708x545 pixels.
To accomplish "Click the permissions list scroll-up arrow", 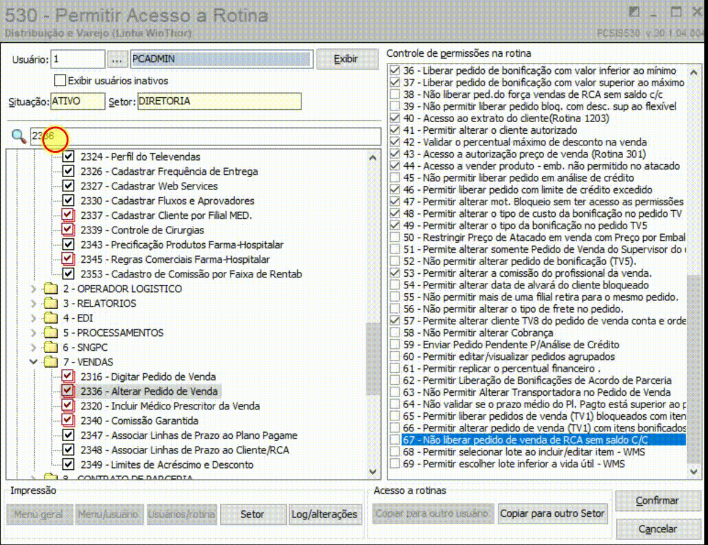I will pyautogui.click(x=694, y=72).
